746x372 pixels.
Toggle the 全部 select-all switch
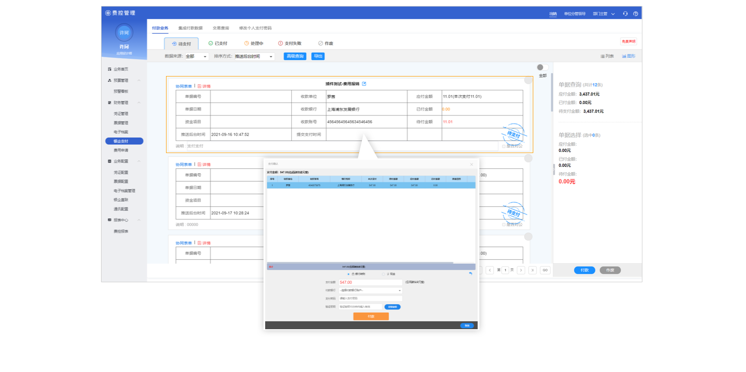(542, 68)
